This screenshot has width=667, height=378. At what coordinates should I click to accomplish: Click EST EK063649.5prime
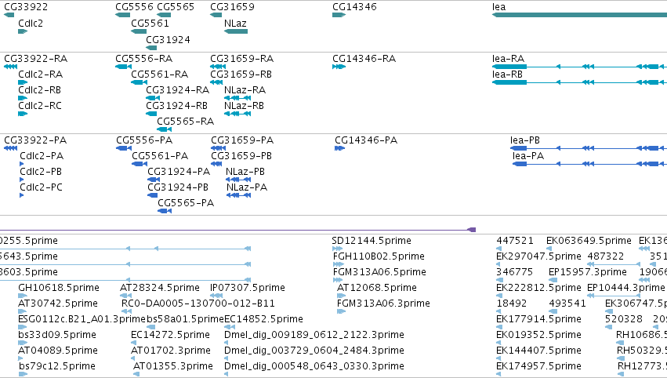click(589, 241)
